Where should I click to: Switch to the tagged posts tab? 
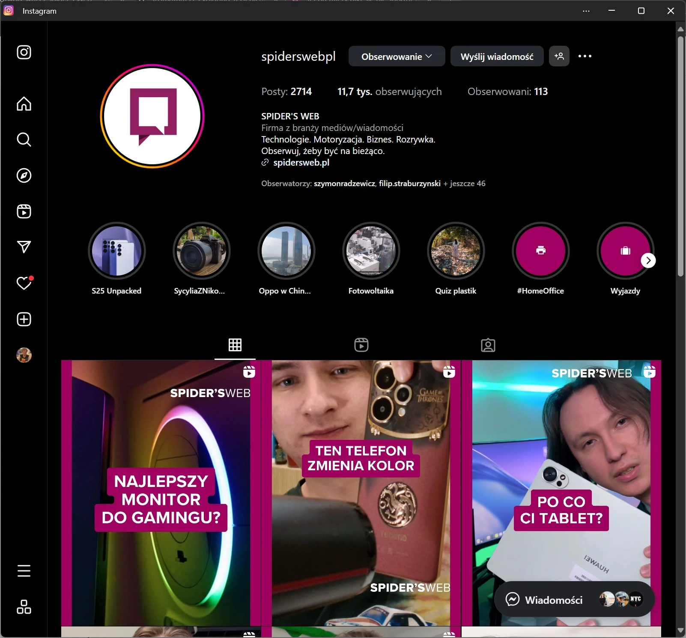pos(488,345)
